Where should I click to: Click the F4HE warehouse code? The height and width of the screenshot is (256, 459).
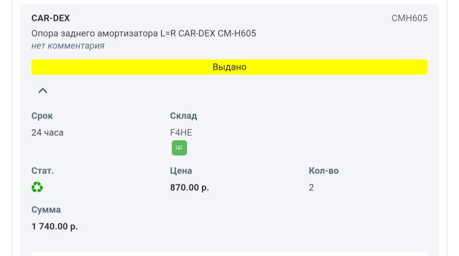[x=181, y=133]
